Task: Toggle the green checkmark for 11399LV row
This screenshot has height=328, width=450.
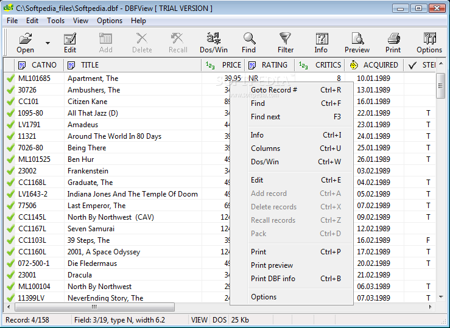Action: (x=10, y=298)
